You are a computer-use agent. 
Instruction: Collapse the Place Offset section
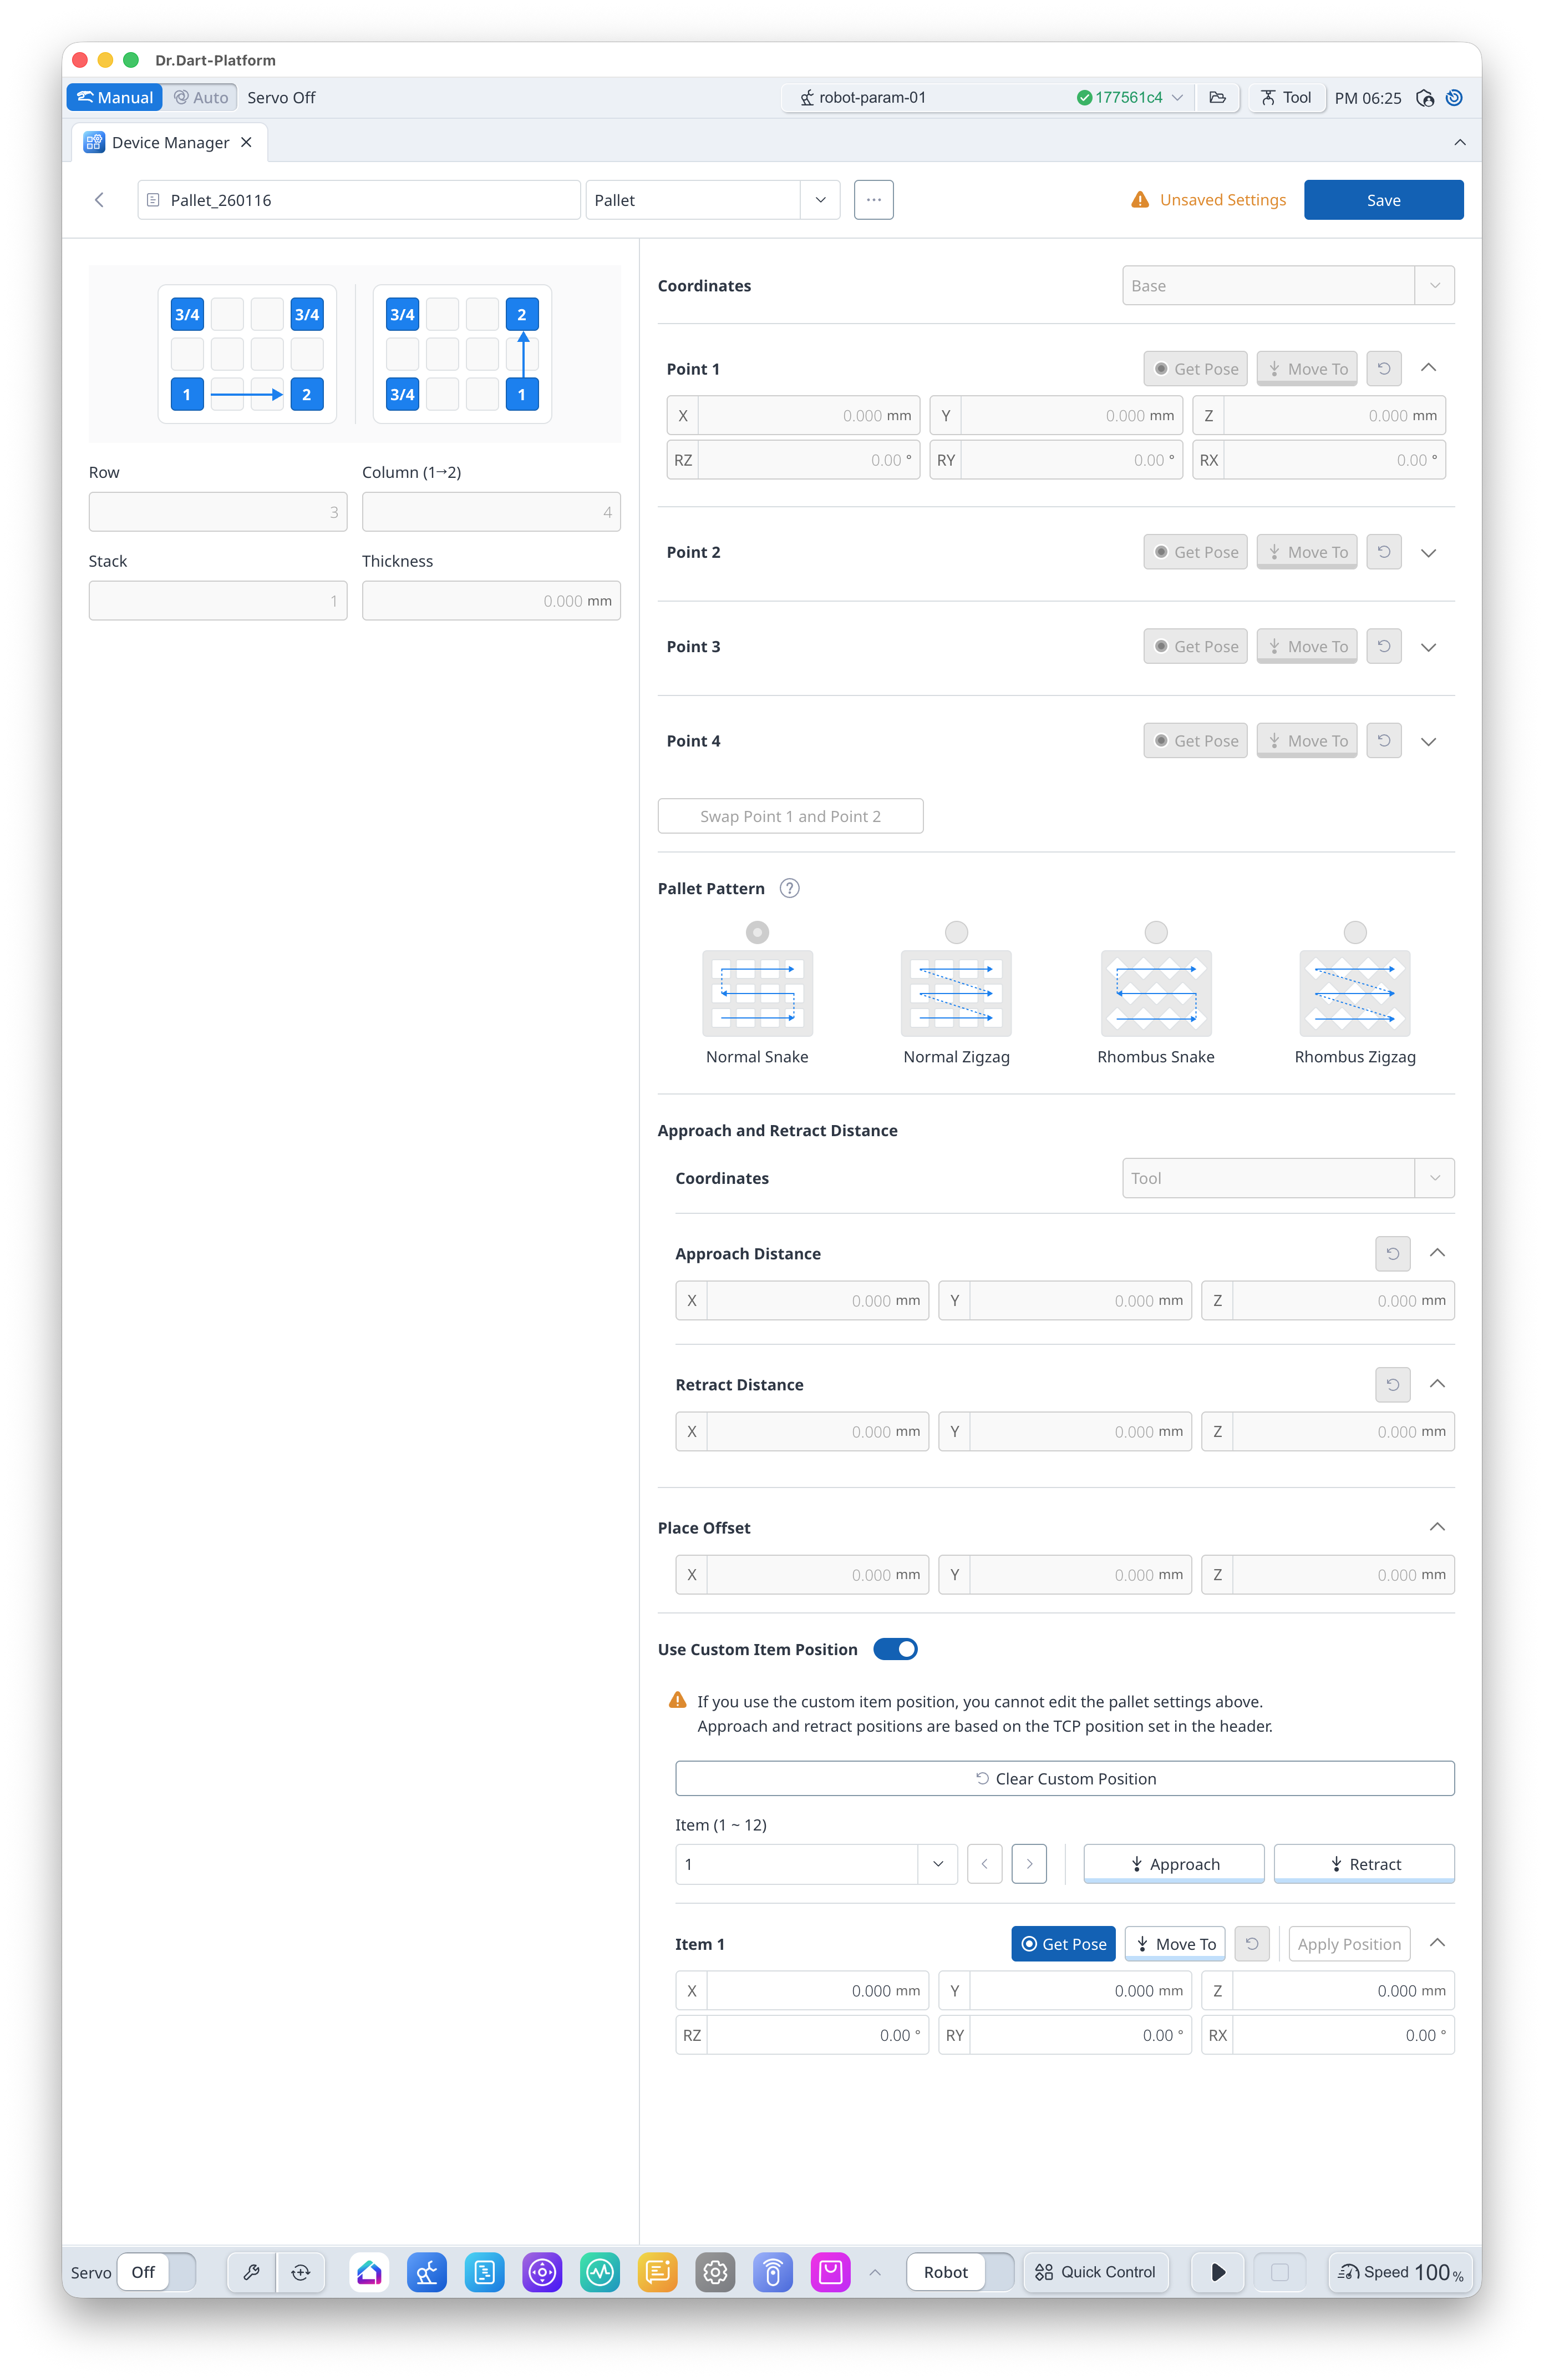1437,1527
